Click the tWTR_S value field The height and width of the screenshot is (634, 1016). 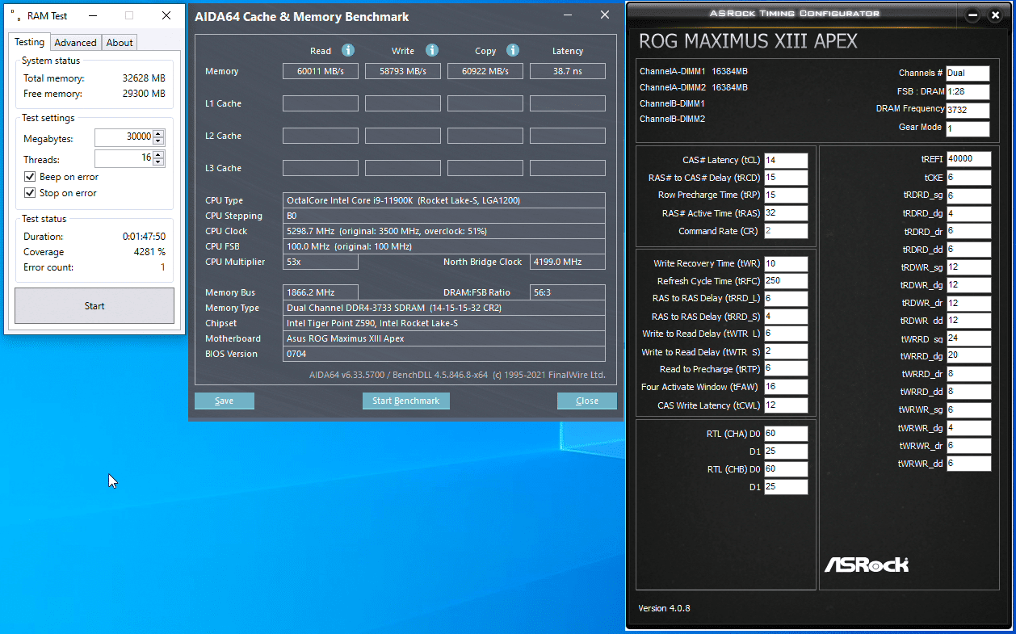pos(786,352)
